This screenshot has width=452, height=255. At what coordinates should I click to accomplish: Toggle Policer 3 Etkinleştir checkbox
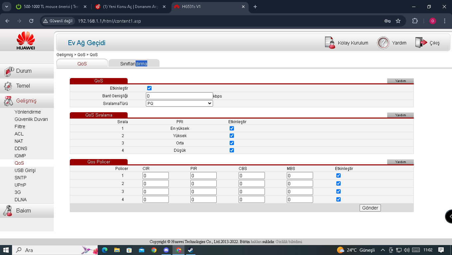click(338, 191)
